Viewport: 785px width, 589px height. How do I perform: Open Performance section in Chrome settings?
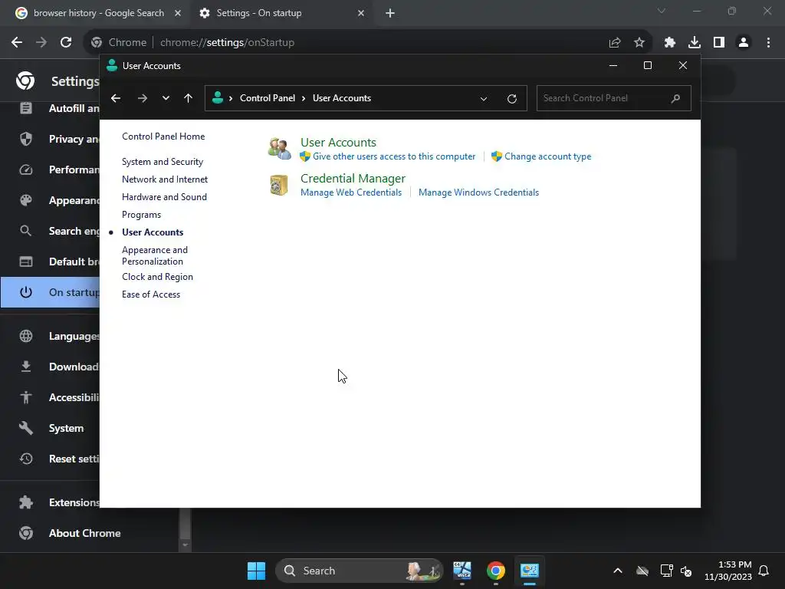(x=50, y=169)
